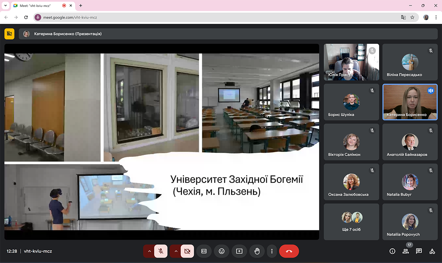The image size is (442, 263).
Task: Leave the call with red button
Action: pos(289,251)
